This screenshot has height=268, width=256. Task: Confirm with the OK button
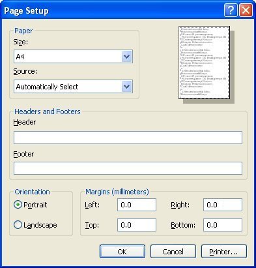tap(122, 252)
